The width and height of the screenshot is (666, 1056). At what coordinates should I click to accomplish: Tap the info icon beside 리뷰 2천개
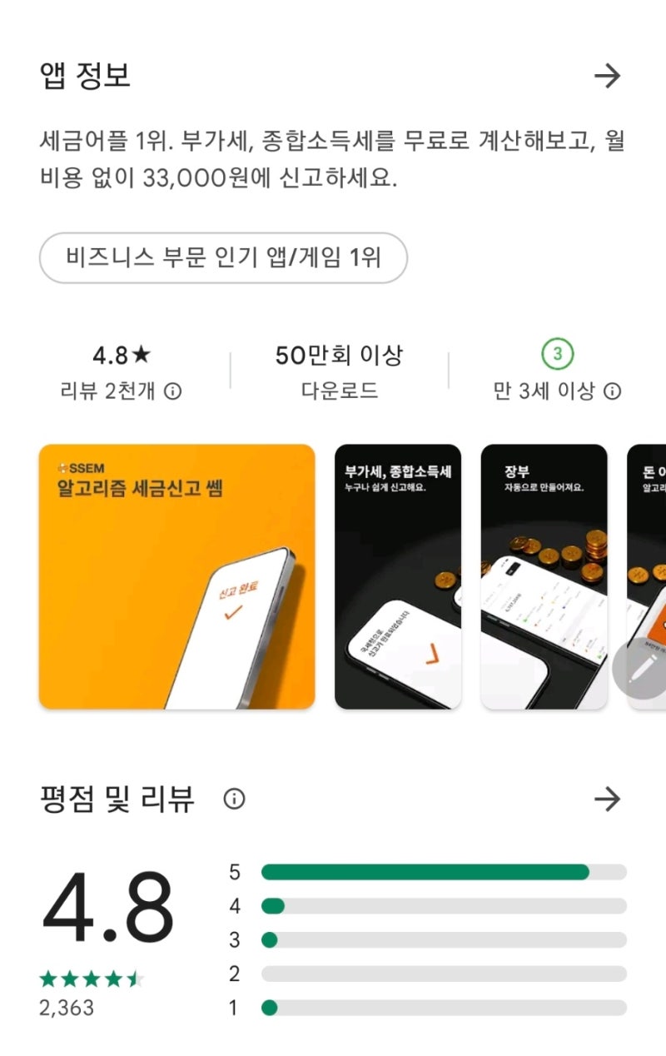[x=172, y=391]
